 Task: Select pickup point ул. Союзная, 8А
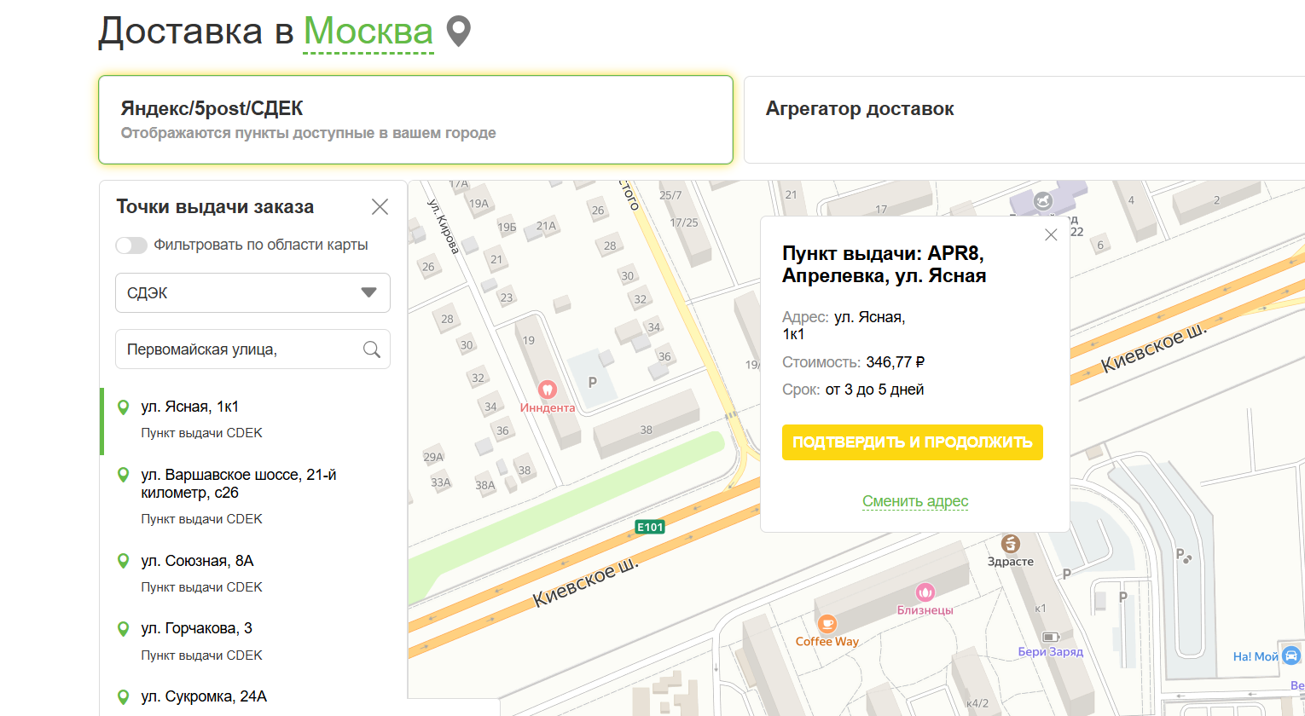[252, 573]
